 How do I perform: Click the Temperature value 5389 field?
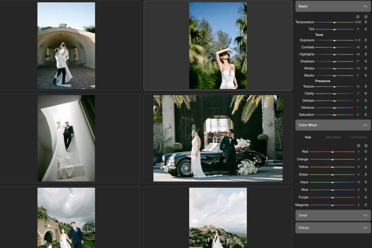click(x=357, y=22)
